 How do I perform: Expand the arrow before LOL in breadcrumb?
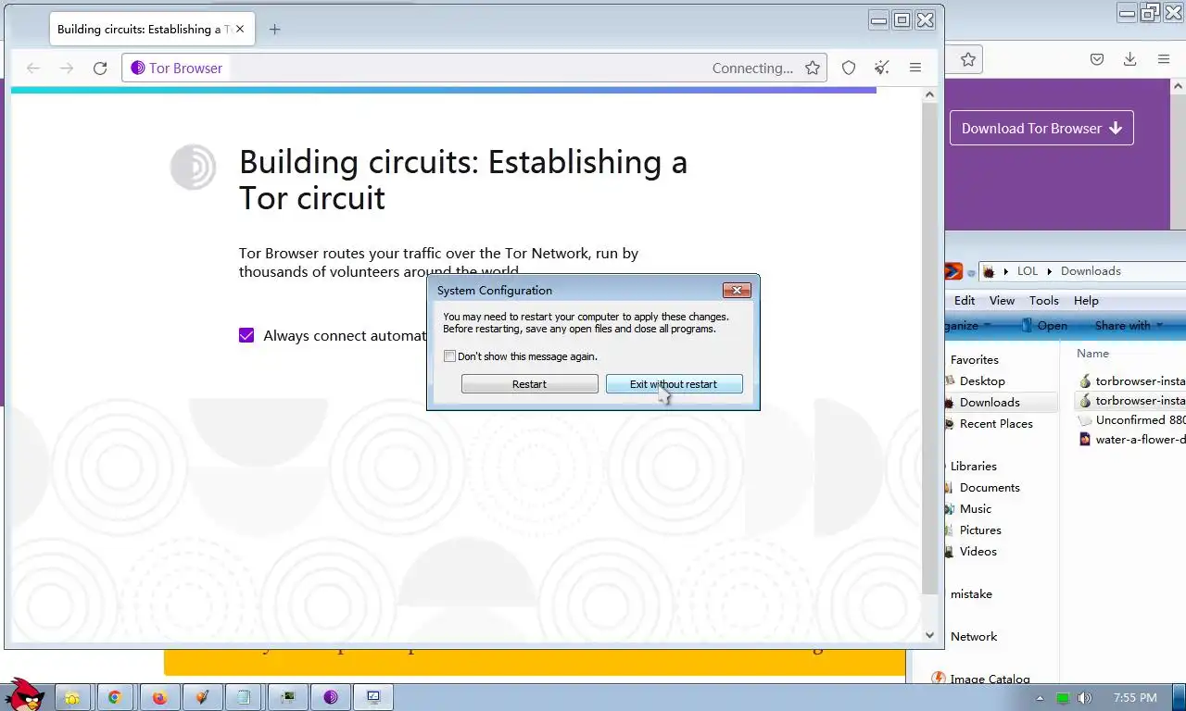click(x=1006, y=271)
